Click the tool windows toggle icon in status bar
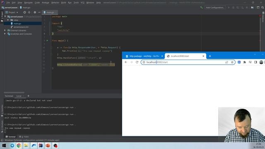This screenshot has height=149, width=265. [2, 140]
